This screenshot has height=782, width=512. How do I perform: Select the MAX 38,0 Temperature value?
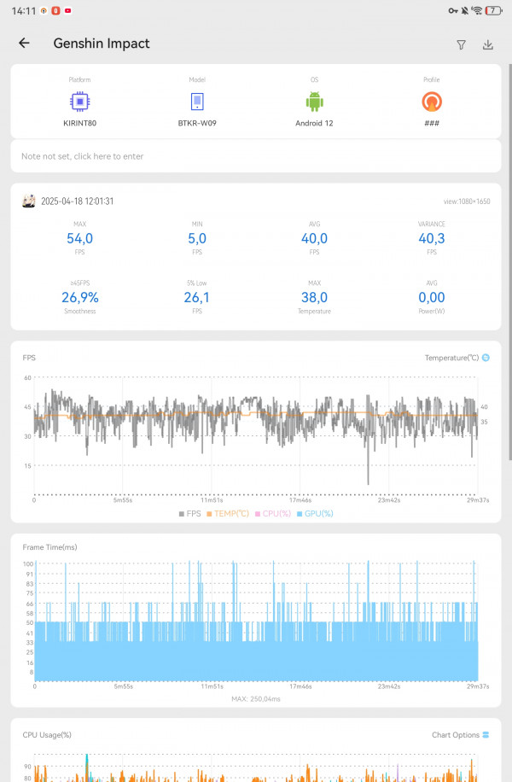[x=315, y=297]
